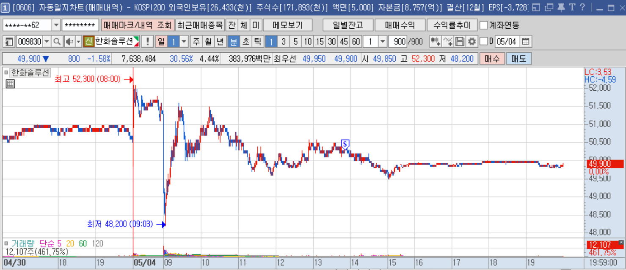
Task: Select the 45 minute interval
Action: pos(344,42)
